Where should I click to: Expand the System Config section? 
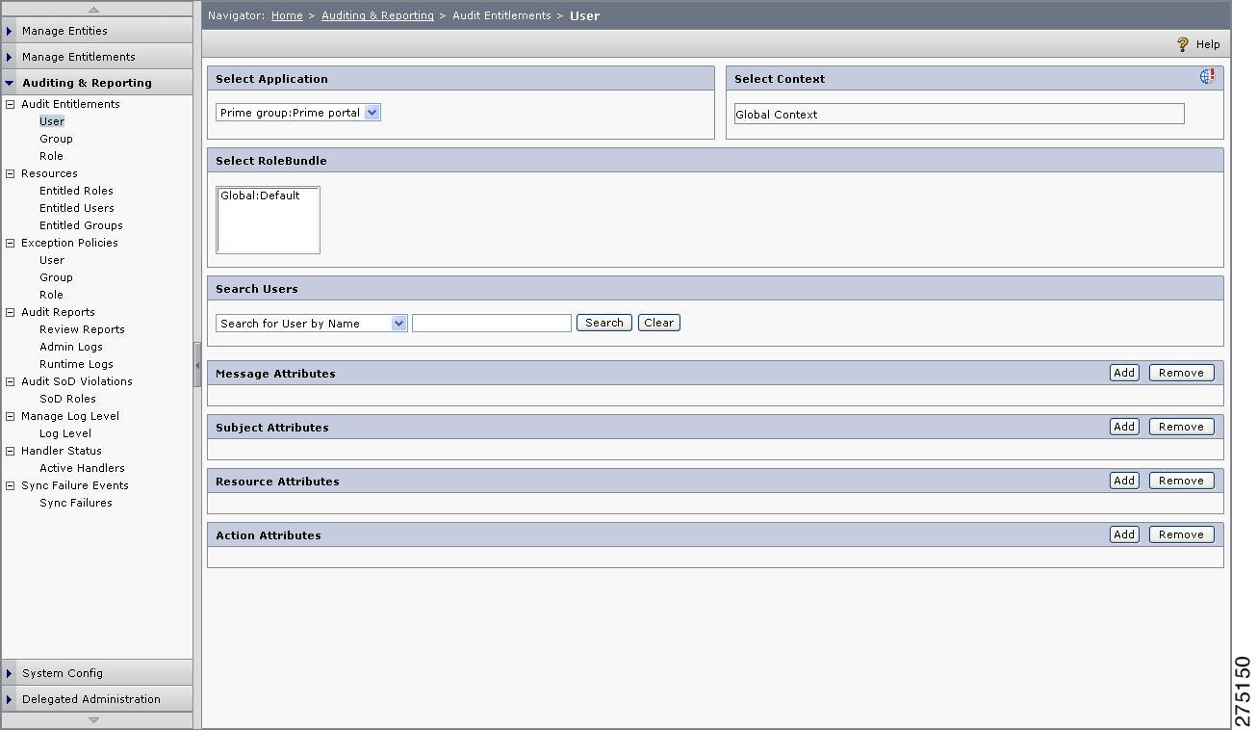(96, 673)
